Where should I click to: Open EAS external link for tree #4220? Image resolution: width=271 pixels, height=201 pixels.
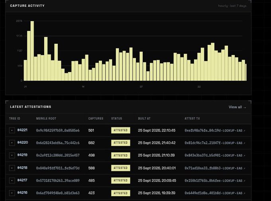coord(241,143)
